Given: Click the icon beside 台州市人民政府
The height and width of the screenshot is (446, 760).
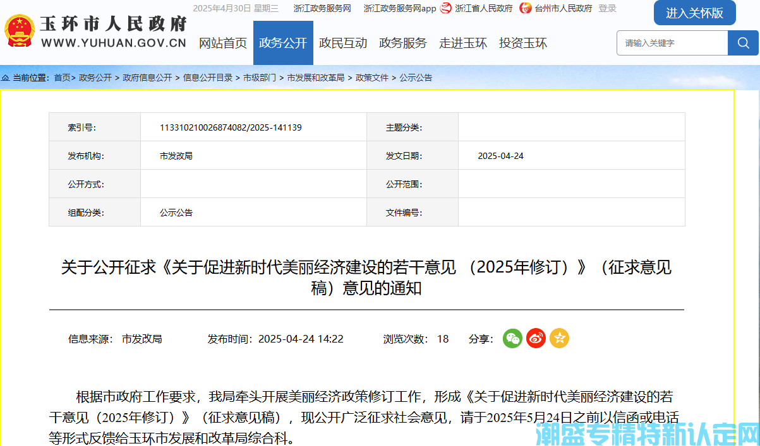Looking at the screenshot, I should (526, 8).
